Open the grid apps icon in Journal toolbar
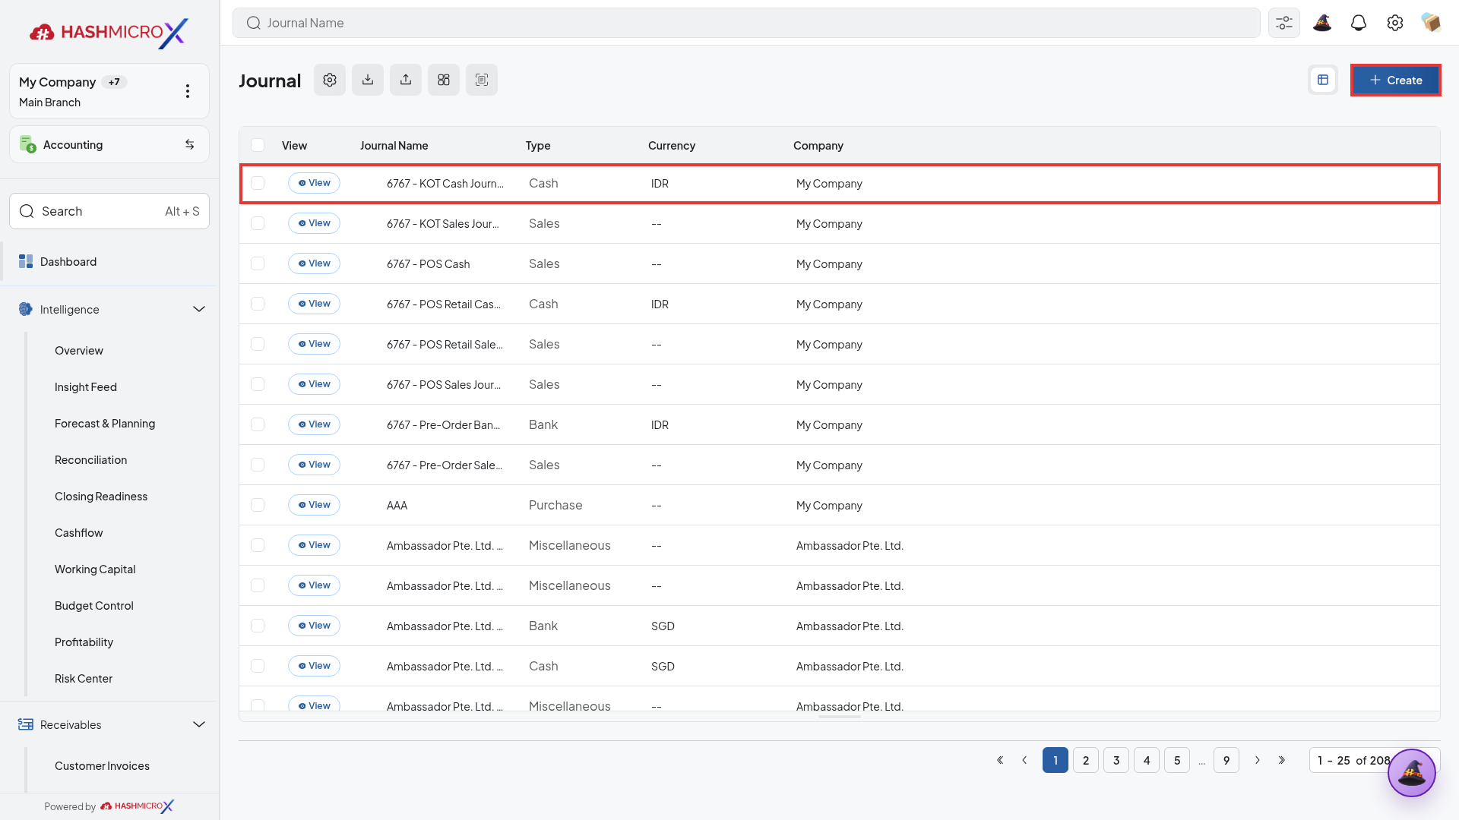Screen dimensions: 1459x820 (444, 80)
